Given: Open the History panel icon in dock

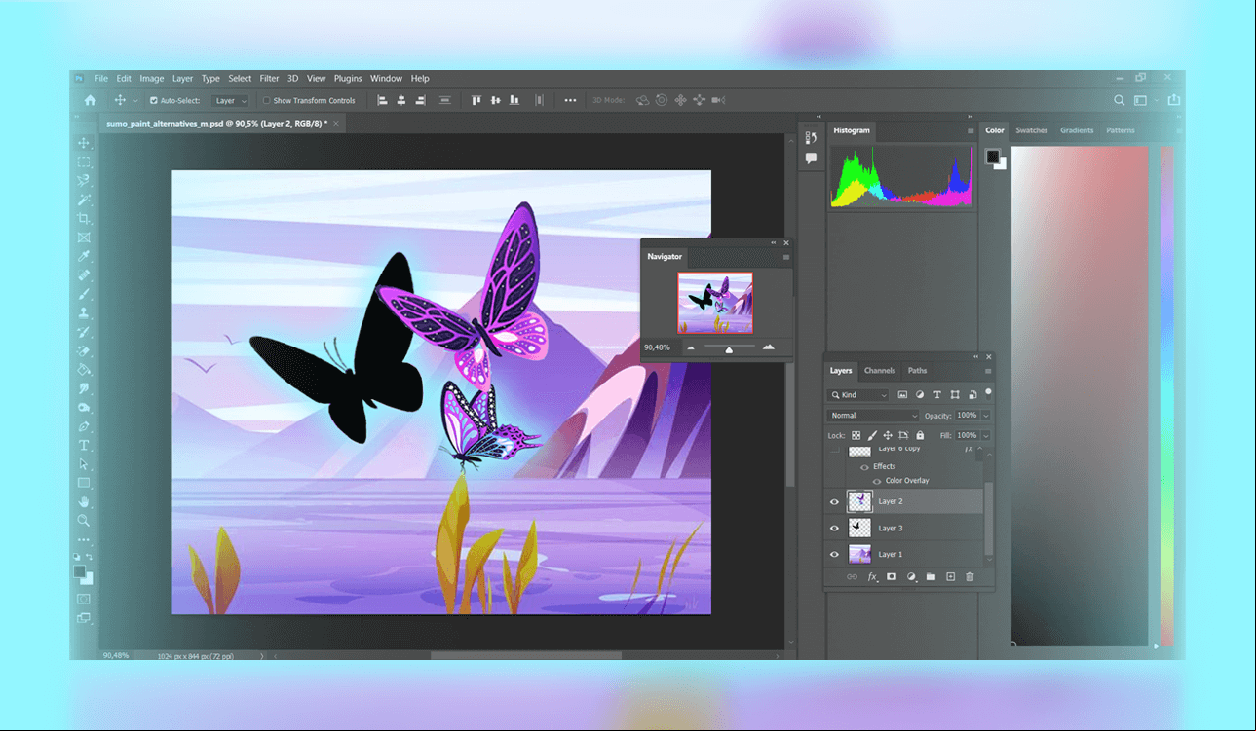Looking at the screenshot, I should tap(811, 138).
